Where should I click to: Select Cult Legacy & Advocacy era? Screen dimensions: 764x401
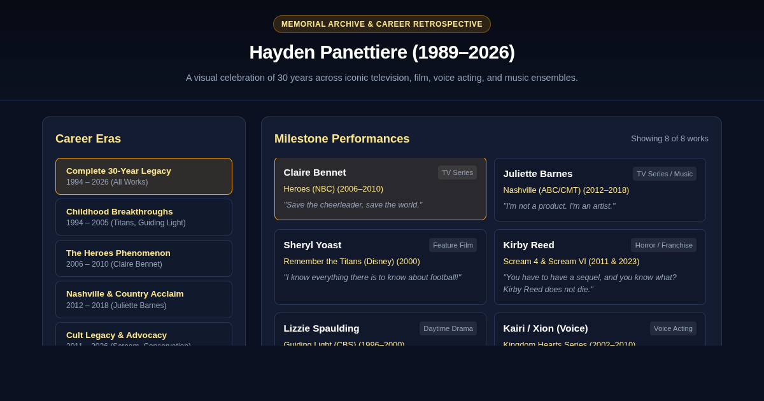144,334
